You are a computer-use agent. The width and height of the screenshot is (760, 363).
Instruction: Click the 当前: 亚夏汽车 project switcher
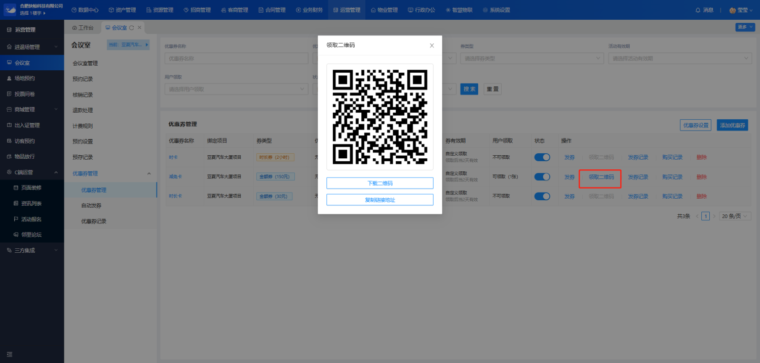(129, 45)
